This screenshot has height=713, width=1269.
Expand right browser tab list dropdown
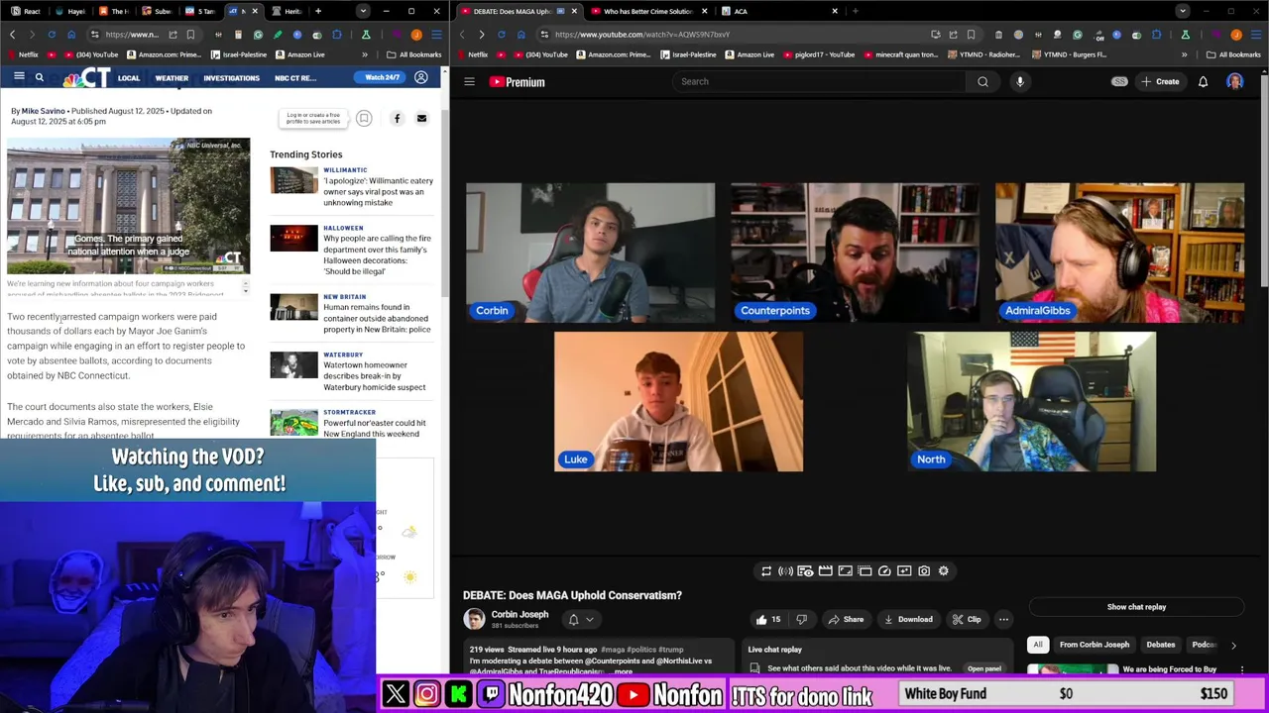1182,11
